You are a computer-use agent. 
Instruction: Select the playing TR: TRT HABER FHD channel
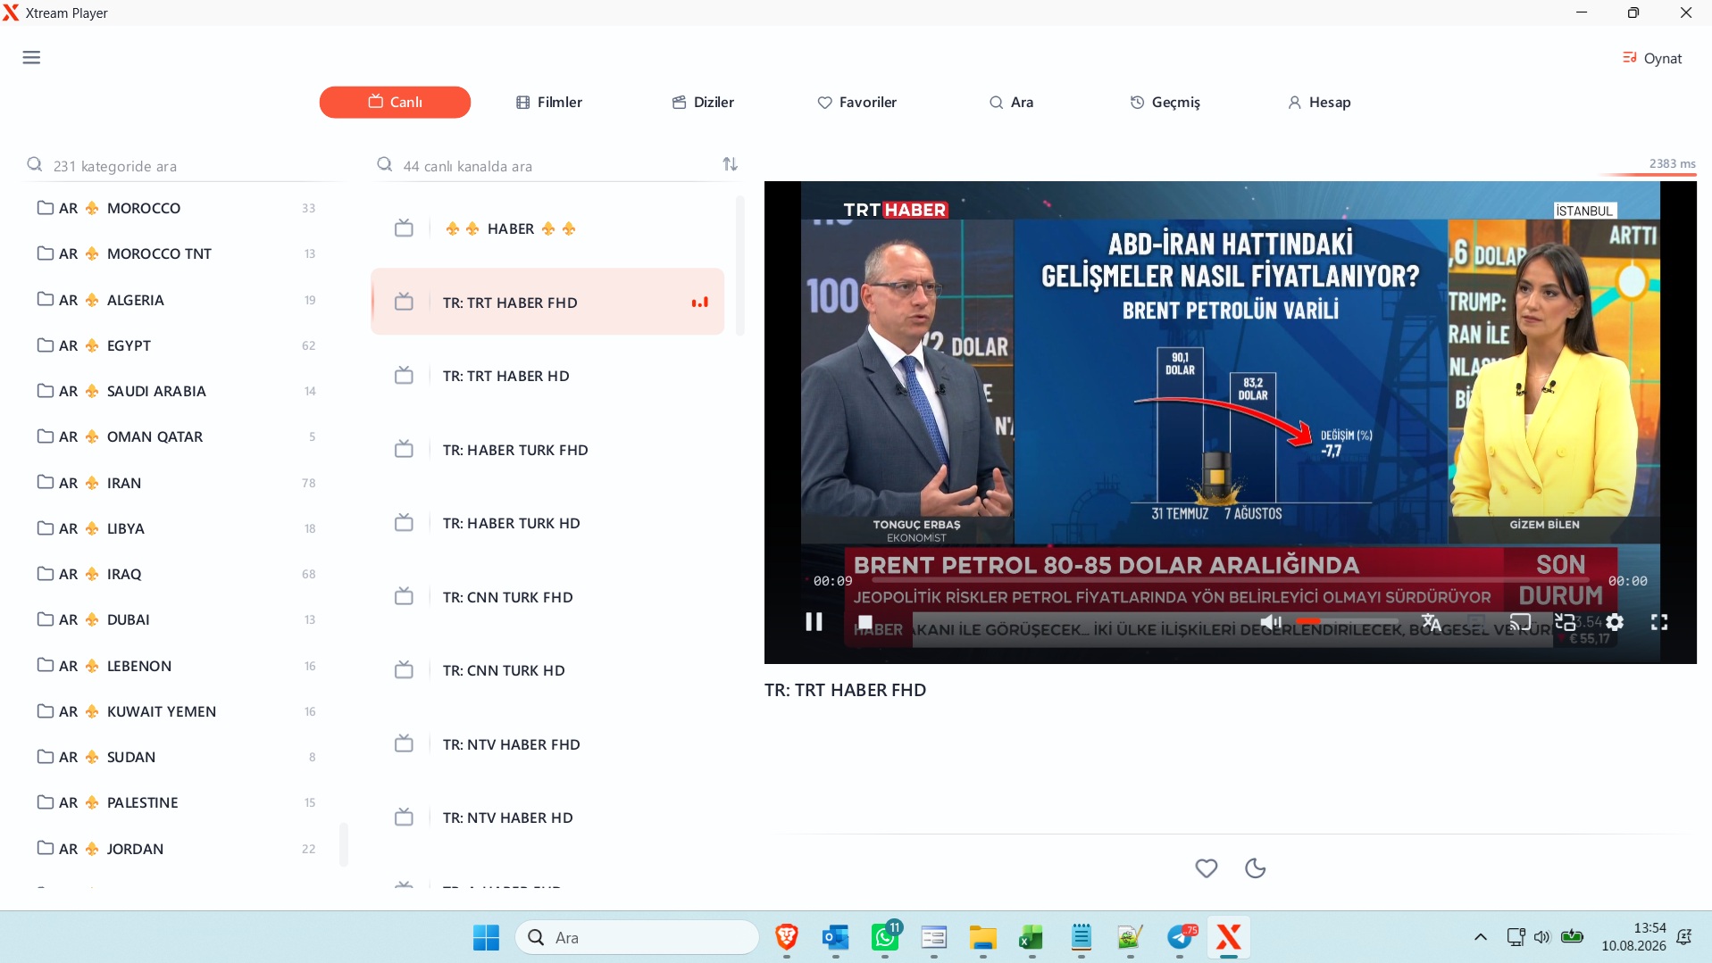(547, 302)
